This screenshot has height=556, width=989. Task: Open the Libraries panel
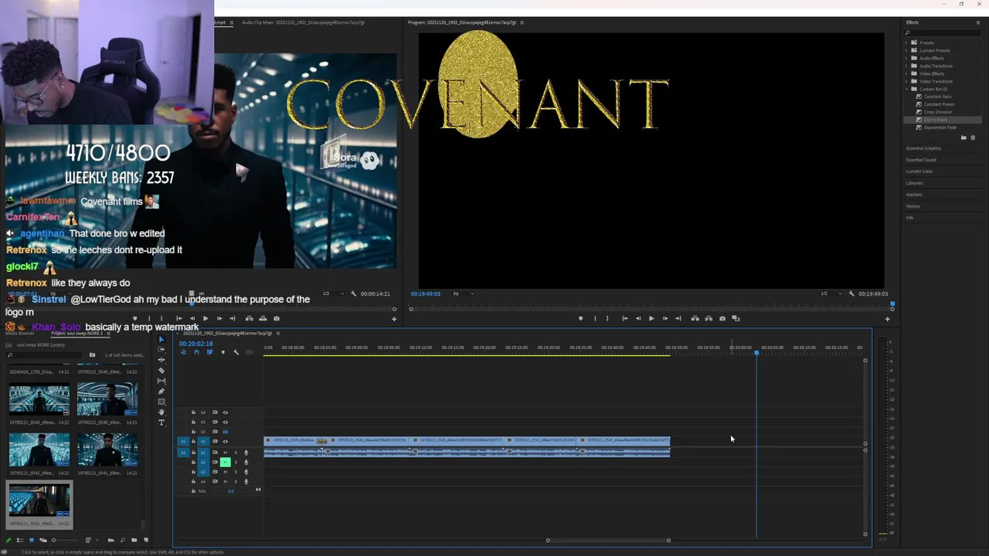(x=914, y=183)
